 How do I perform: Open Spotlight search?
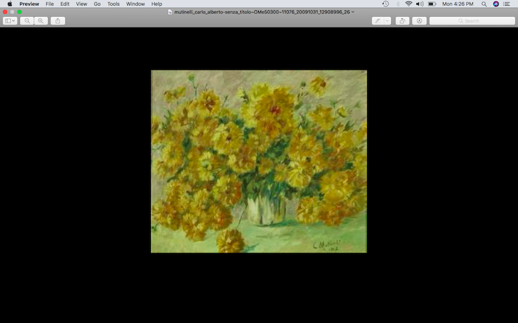(x=484, y=4)
